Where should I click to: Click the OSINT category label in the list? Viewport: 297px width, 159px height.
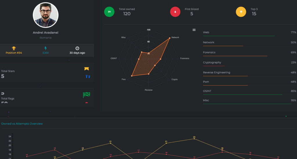click(207, 91)
